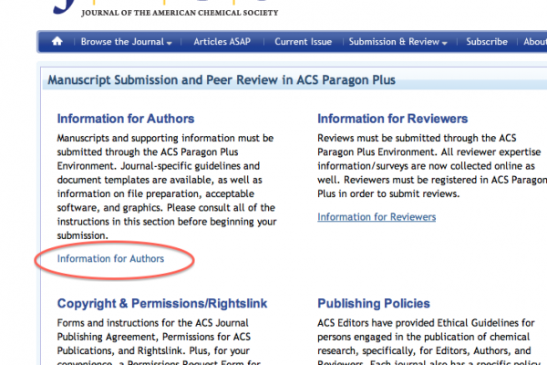Screen dimensions: 547x365
Task: Select paragraph starting 'Forms and instructions for the ACS'
Action: (x=159, y=341)
